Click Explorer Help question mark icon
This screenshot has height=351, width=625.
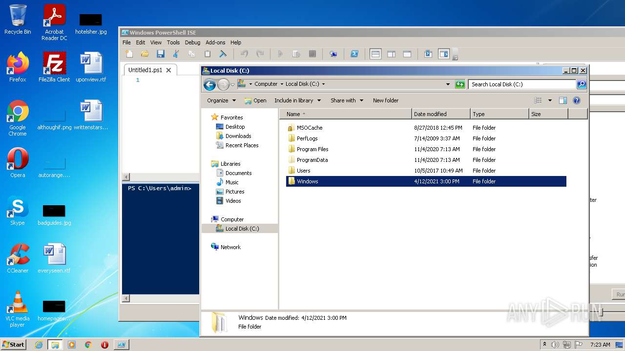pyautogui.click(x=577, y=100)
